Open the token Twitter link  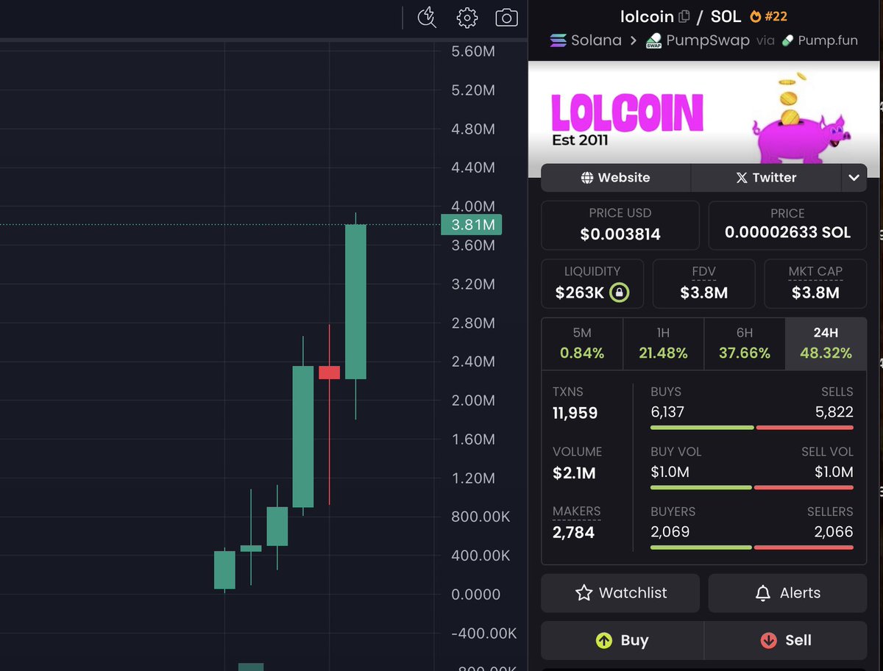click(766, 177)
